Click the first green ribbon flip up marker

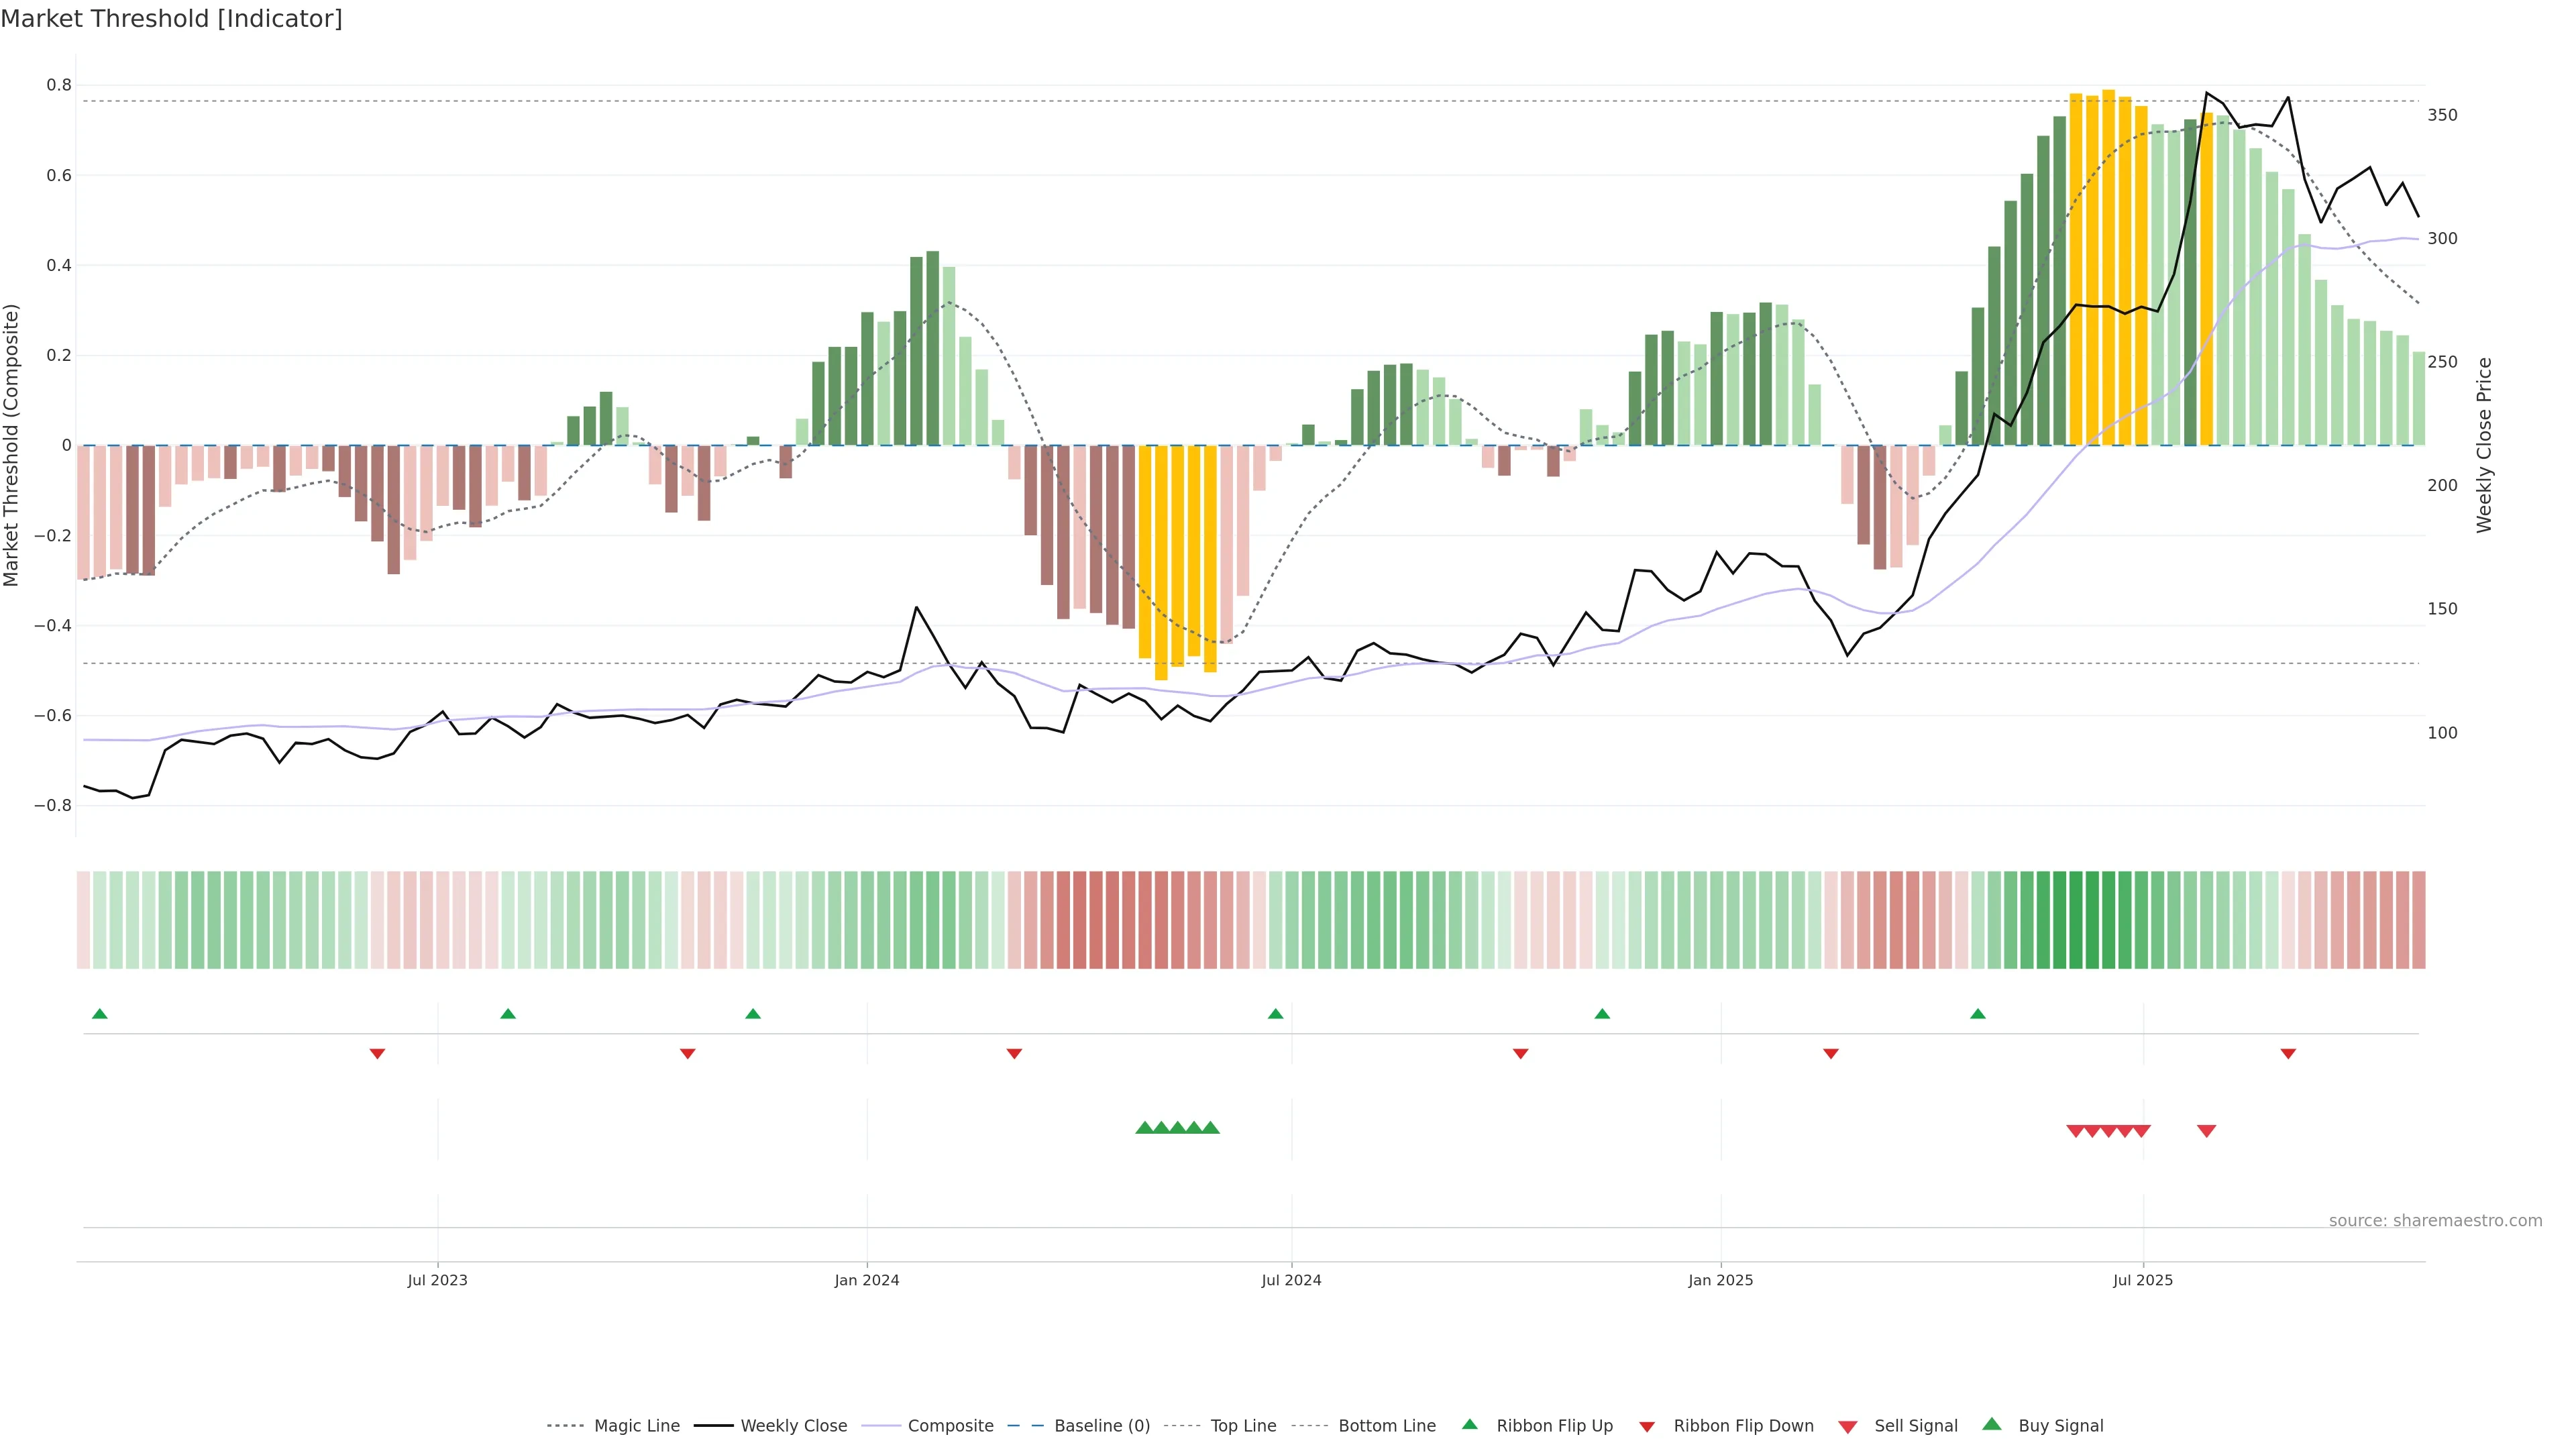tap(99, 1014)
